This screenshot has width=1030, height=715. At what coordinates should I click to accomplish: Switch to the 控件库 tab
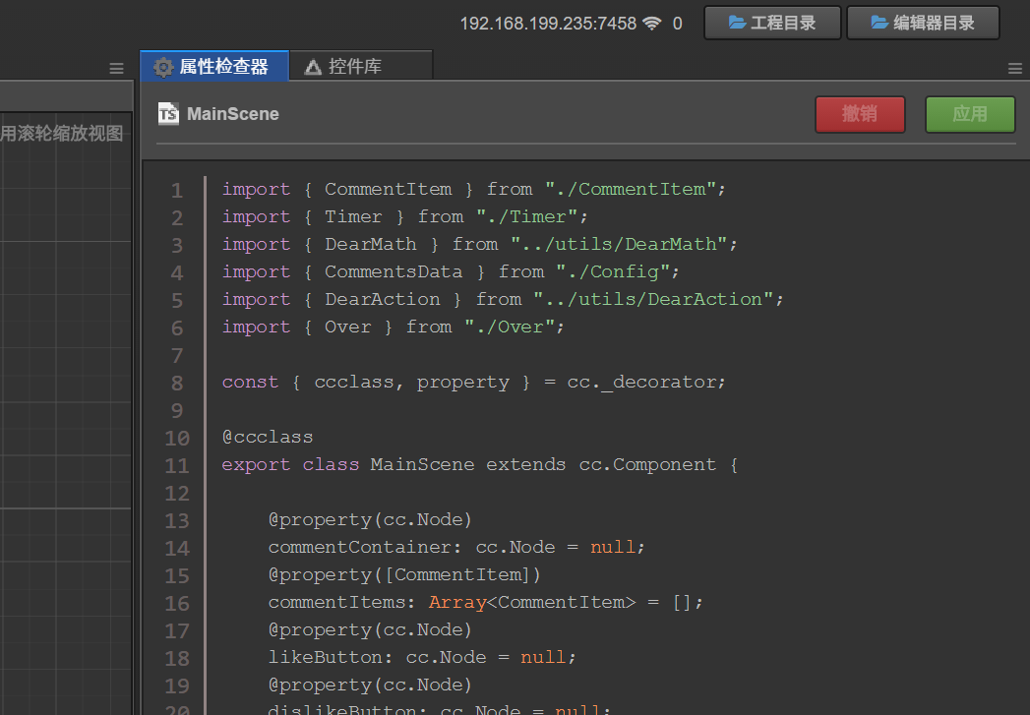tap(361, 66)
